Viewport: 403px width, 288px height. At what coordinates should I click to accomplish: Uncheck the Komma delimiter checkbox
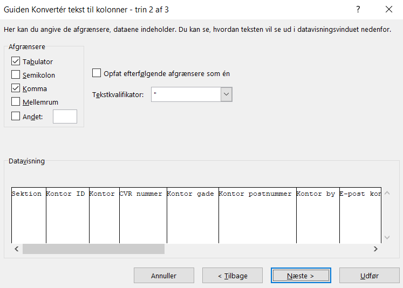(x=16, y=88)
